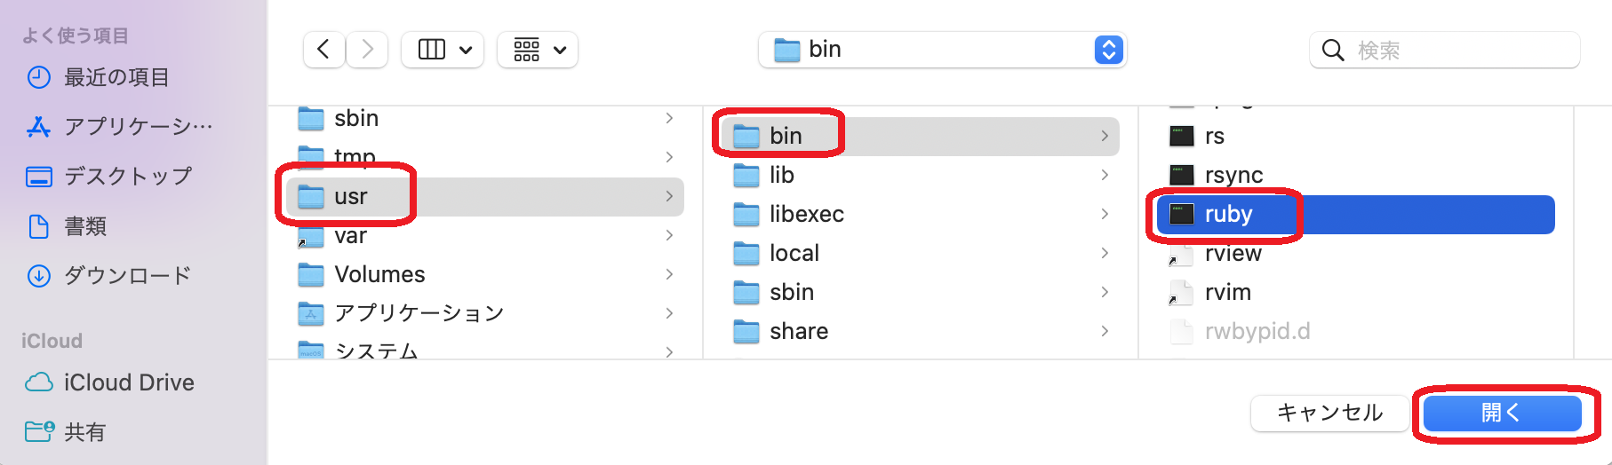Select the lib folder in usr
Image resolution: width=1612 pixels, height=465 pixels.
tap(781, 175)
